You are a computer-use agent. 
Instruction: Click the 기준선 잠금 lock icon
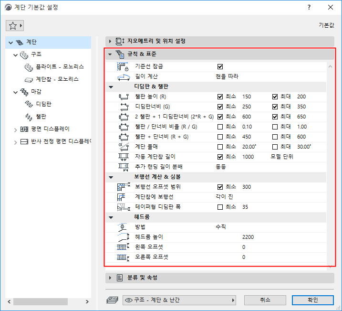123,66
